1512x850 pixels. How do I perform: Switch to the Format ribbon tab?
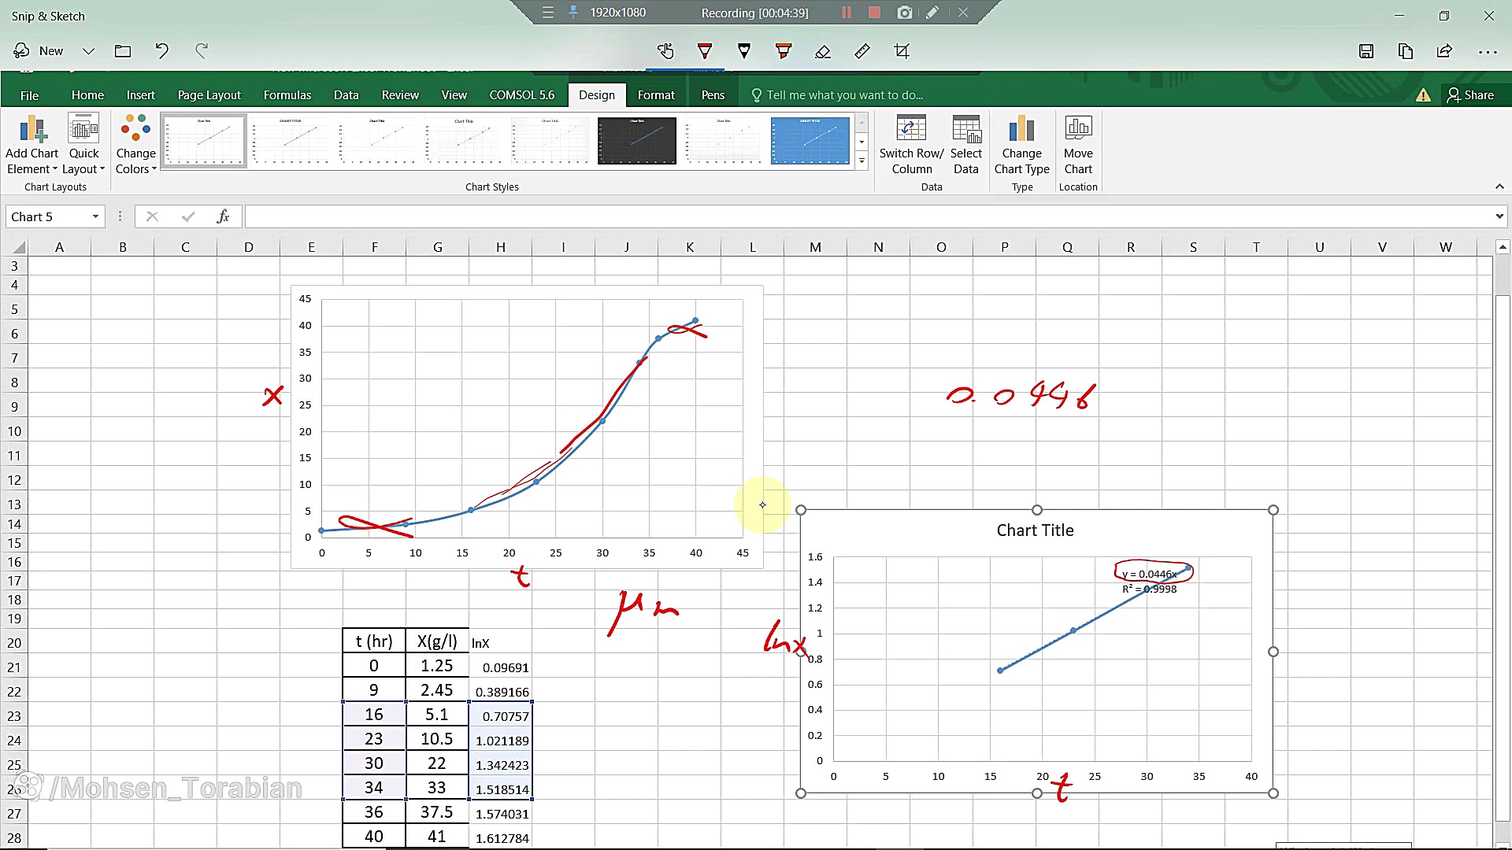(x=655, y=95)
